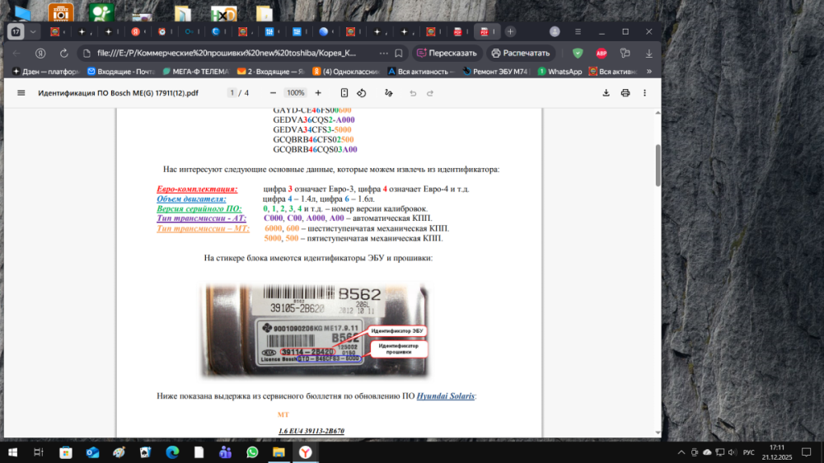Open volume control in system tray
Screen dimensions: 824x463
click(733, 452)
